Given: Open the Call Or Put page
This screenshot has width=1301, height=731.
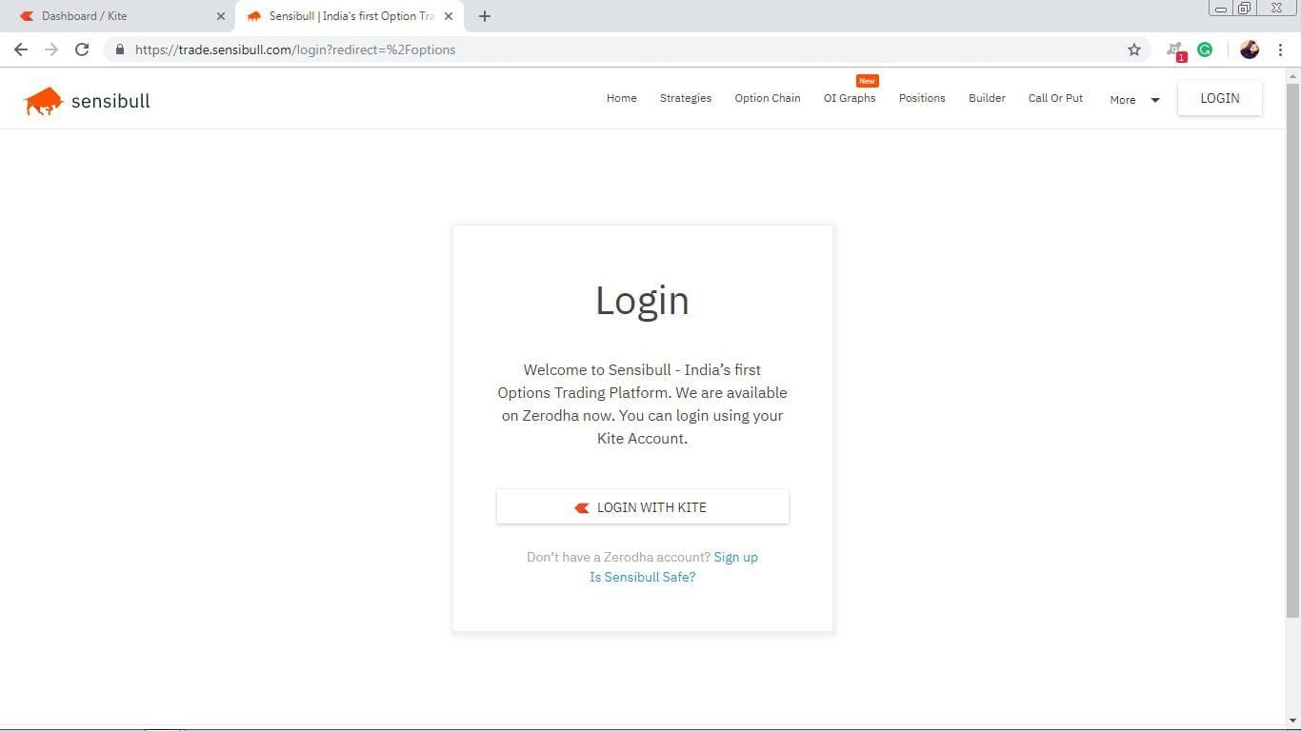Looking at the screenshot, I should pos(1055,98).
